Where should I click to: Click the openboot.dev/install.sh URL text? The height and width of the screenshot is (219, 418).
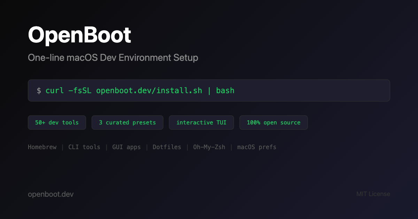click(x=149, y=90)
